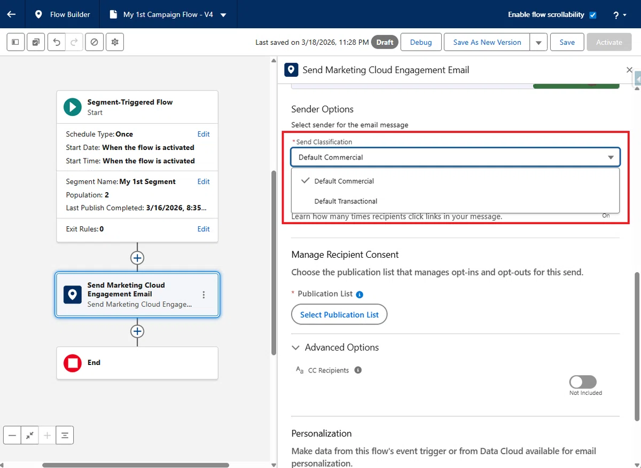Open flow settings gear icon

(115, 42)
